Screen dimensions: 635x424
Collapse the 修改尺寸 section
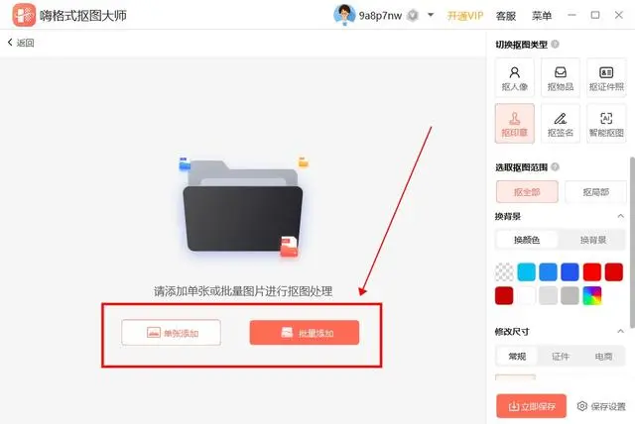coord(620,332)
